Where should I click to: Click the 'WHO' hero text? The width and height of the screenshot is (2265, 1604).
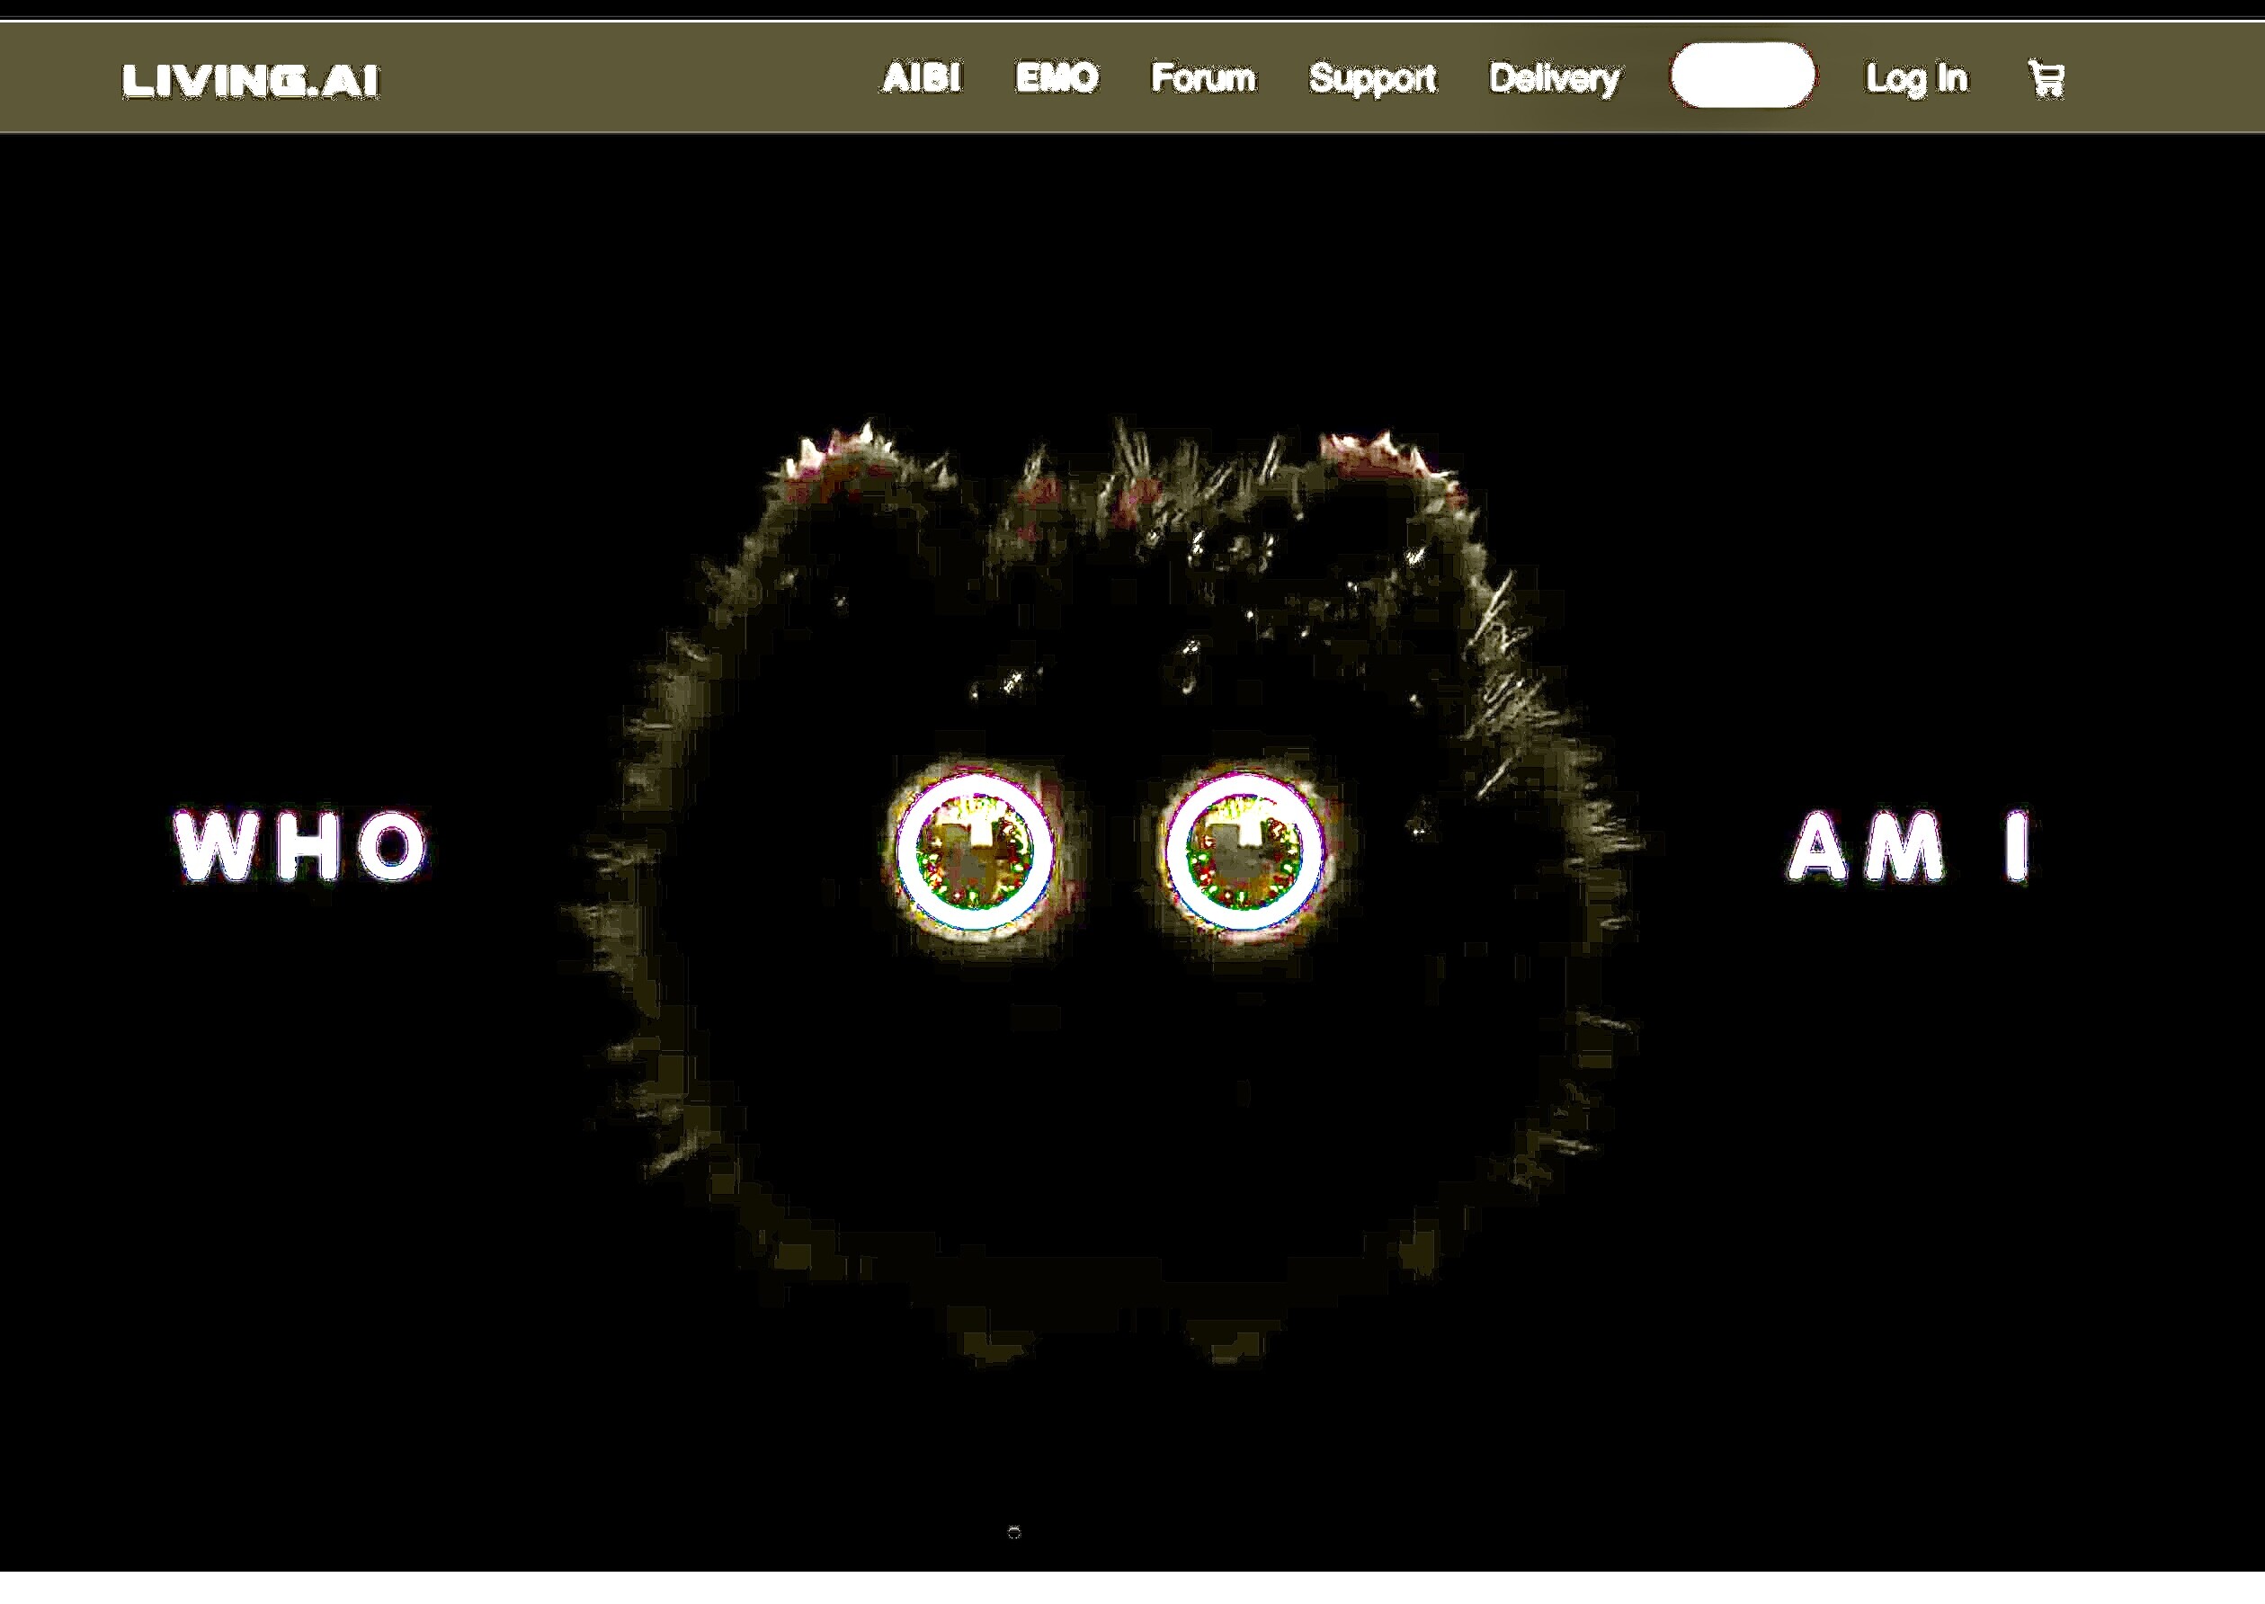[x=301, y=845]
